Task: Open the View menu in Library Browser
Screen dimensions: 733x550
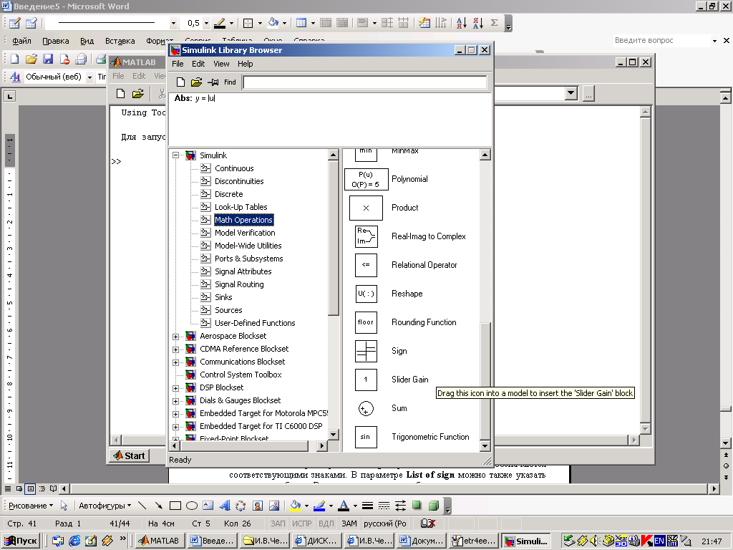Action: click(x=221, y=64)
